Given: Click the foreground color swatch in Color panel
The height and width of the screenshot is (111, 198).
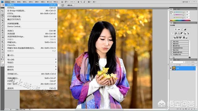Looking at the screenshot, I should click(x=171, y=12).
